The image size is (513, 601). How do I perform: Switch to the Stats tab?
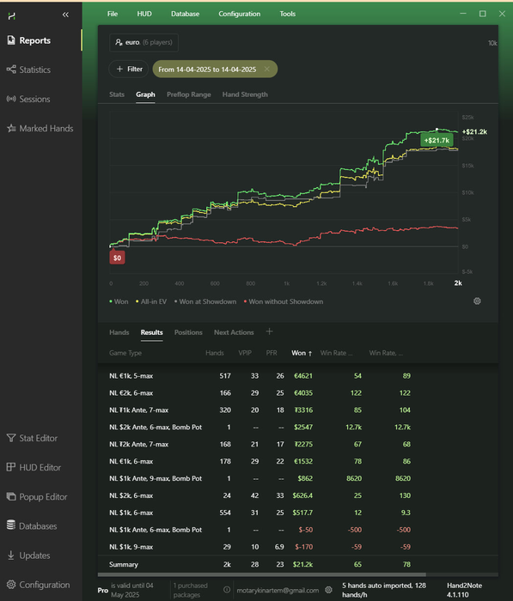(x=117, y=94)
